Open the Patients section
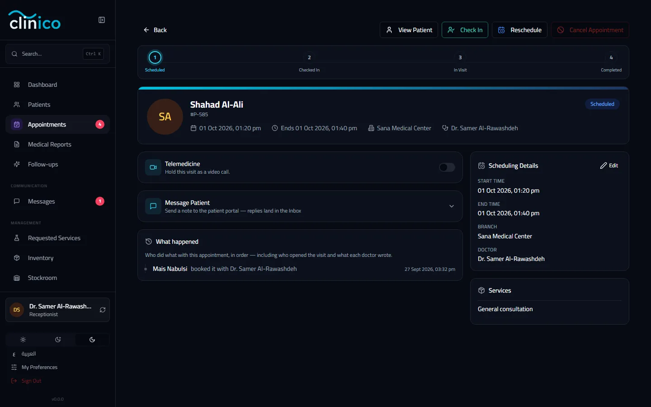Viewport: 651px width, 407px height. click(57, 104)
